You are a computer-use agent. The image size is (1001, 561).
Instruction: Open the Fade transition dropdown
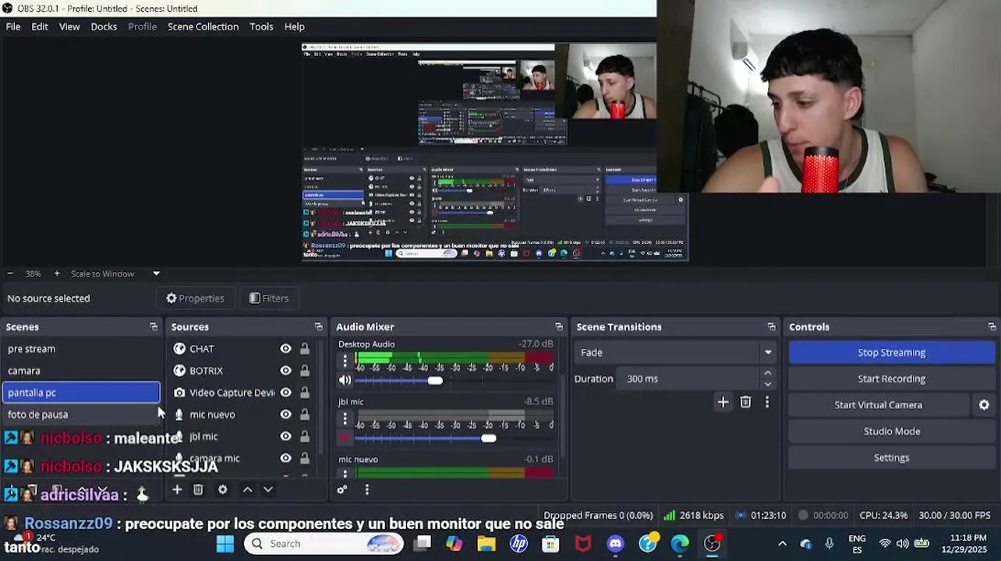pos(676,352)
